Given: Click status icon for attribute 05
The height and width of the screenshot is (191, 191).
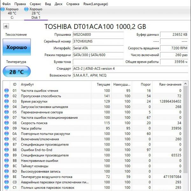Looking at the screenshot, I should coord(6,112).
